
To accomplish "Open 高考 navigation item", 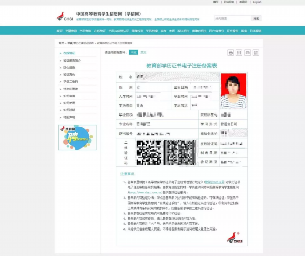I will click(x=163, y=31).
